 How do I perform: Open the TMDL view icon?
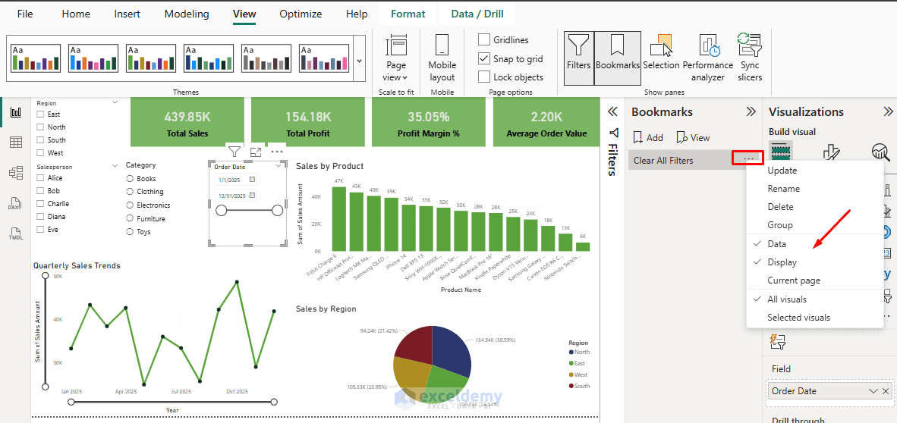pyautogui.click(x=15, y=233)
